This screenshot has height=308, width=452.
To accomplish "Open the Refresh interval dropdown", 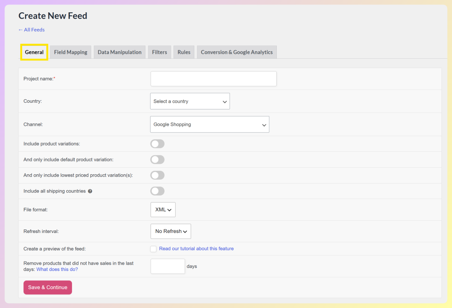I will click(171, 231).
